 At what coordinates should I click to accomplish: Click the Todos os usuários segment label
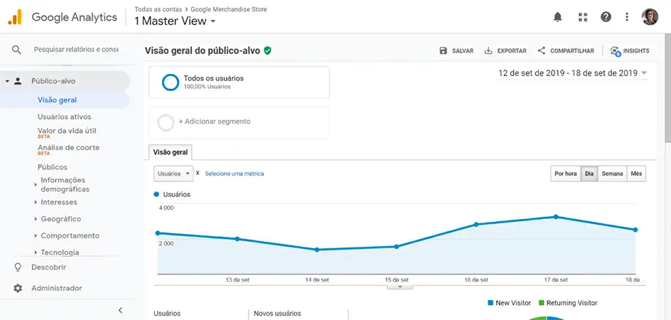click(213, 78)
